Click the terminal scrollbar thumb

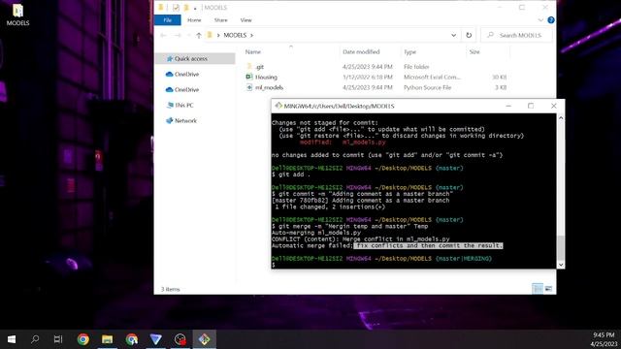coord(561,248)
